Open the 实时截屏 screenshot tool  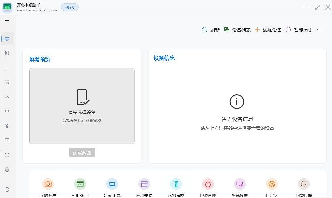48,184
